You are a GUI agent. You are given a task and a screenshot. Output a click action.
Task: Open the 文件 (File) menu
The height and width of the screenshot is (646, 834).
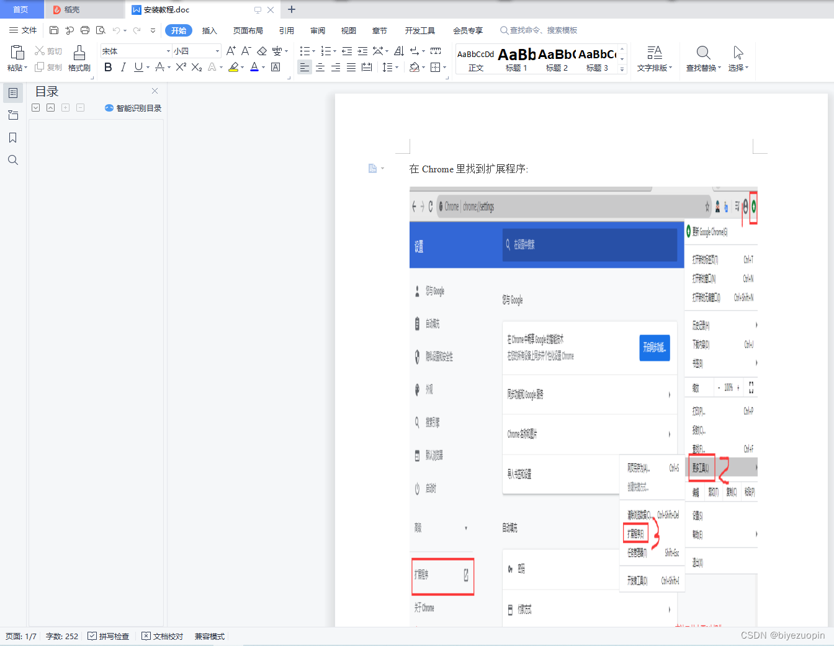click(x=23, y=30)
